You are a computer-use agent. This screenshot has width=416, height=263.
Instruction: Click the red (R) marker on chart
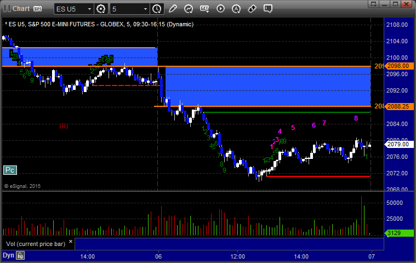tap(64, 126)
